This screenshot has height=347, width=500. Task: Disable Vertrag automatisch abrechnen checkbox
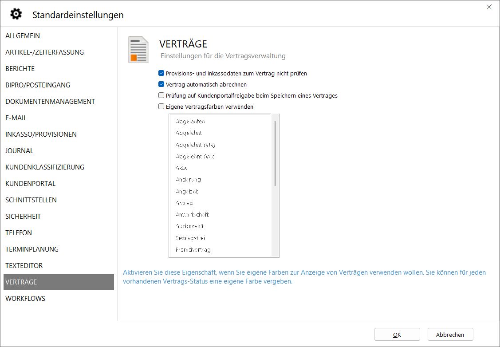[x=161, y=85]
